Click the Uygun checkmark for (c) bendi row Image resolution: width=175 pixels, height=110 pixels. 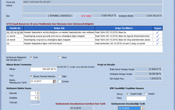coord(157,36)
